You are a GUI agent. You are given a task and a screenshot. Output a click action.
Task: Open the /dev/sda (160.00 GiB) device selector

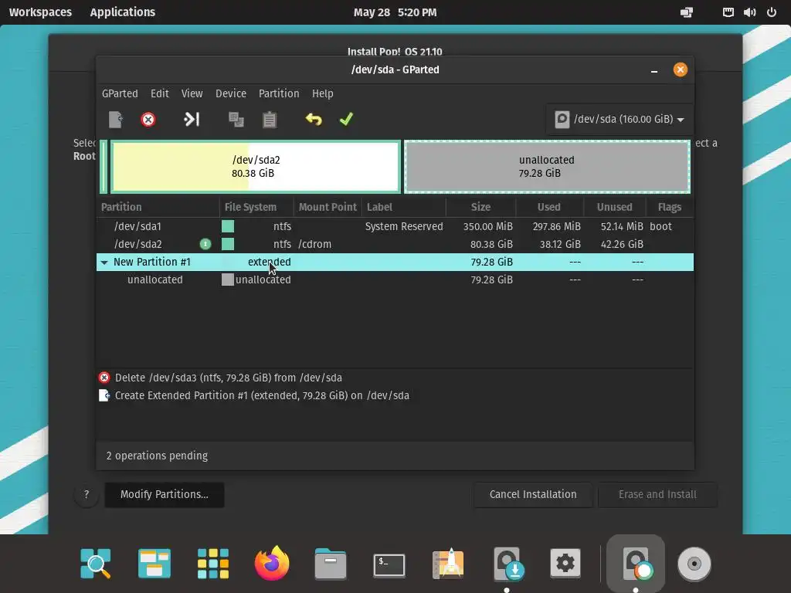[x=619, y=120]
